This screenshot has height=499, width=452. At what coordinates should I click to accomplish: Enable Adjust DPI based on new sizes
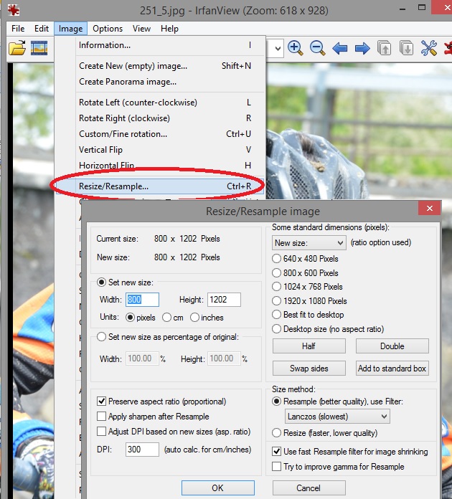(x=101, y=431)
